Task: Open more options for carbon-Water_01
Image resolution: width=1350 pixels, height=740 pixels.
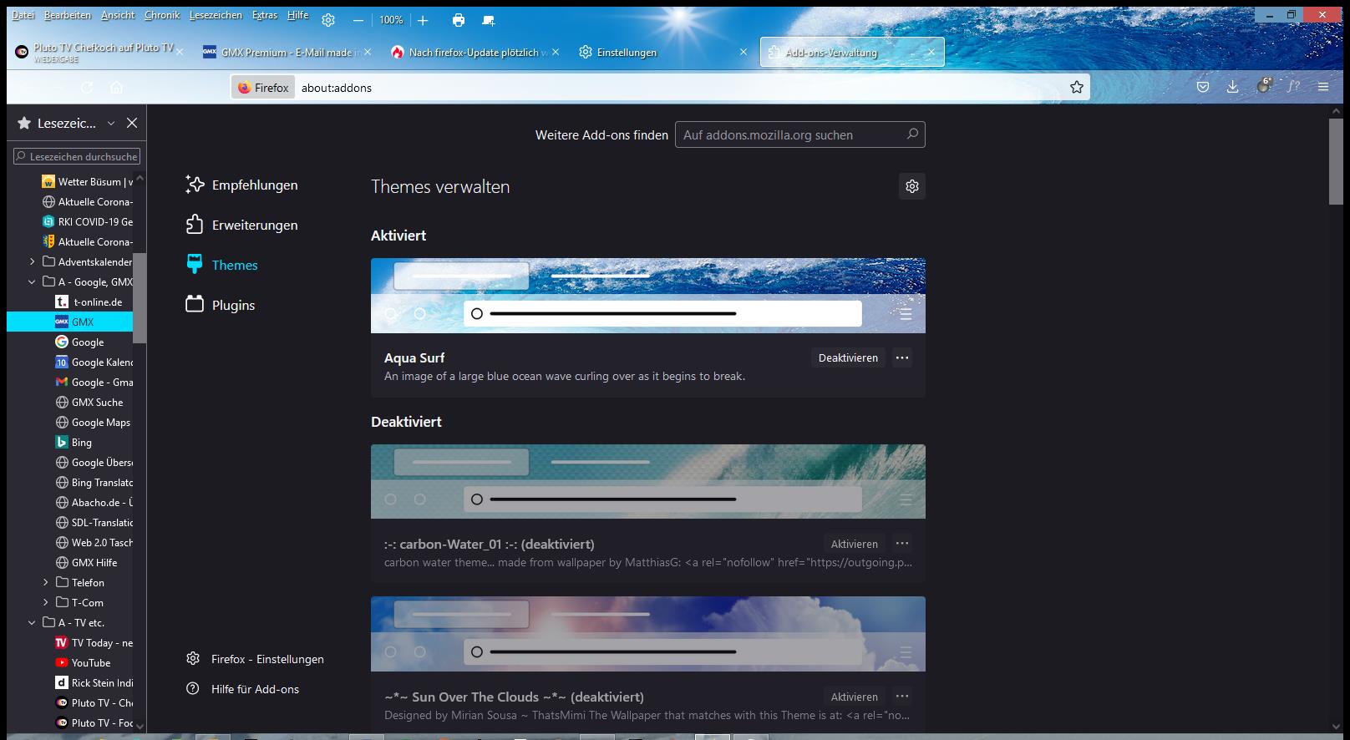Action: (902, 544)
